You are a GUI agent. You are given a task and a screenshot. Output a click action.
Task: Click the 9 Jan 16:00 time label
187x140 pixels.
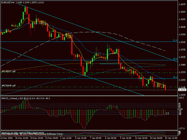(x=125, y=138)
